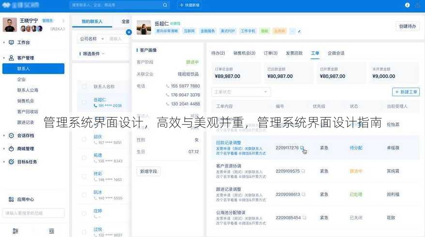
Task: Click the 会话存档 hexagon icon
Action: [x=12, y=135]
